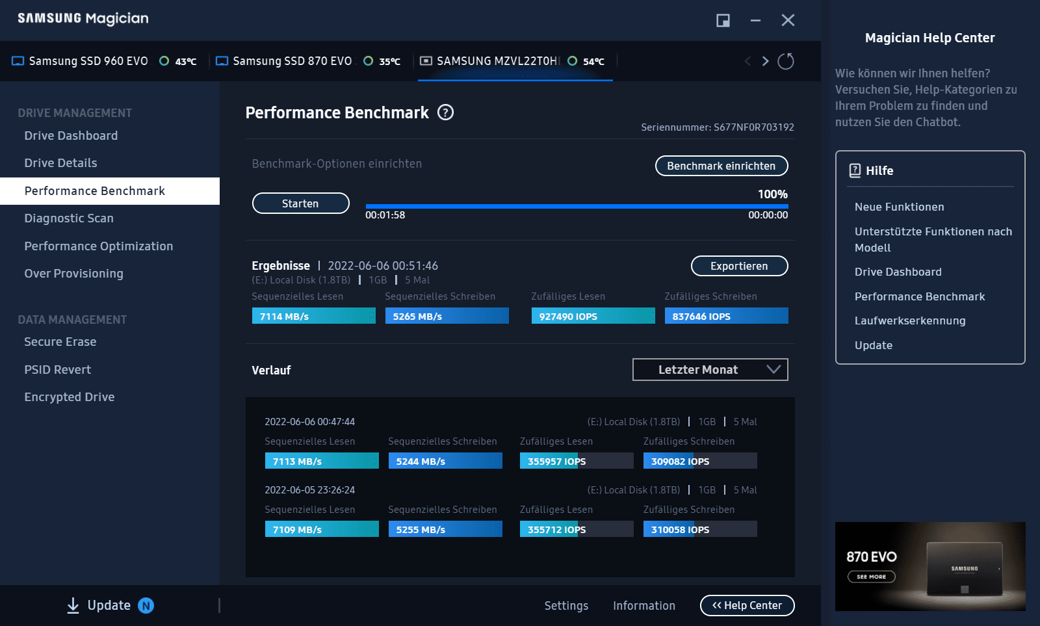Viewport: 1040px width, 626px height.
Task: Click the 7113 MB/s history bar
Action: coord(322,461)
